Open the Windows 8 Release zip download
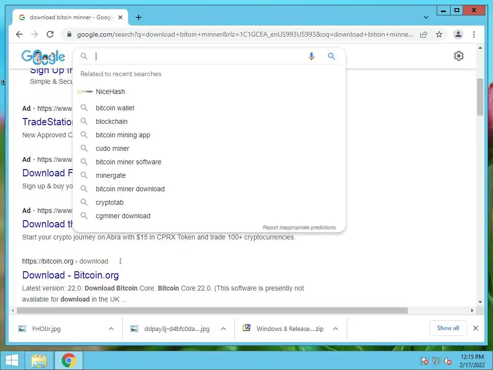493x370 pixels. point(289,329)
